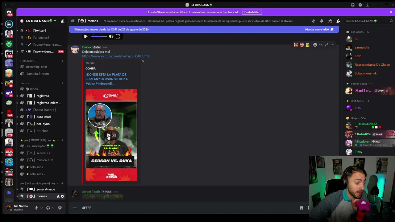Open the Help question mark icon
The height and width of the screenshot is (222, 395).
(x=360, y=5)
